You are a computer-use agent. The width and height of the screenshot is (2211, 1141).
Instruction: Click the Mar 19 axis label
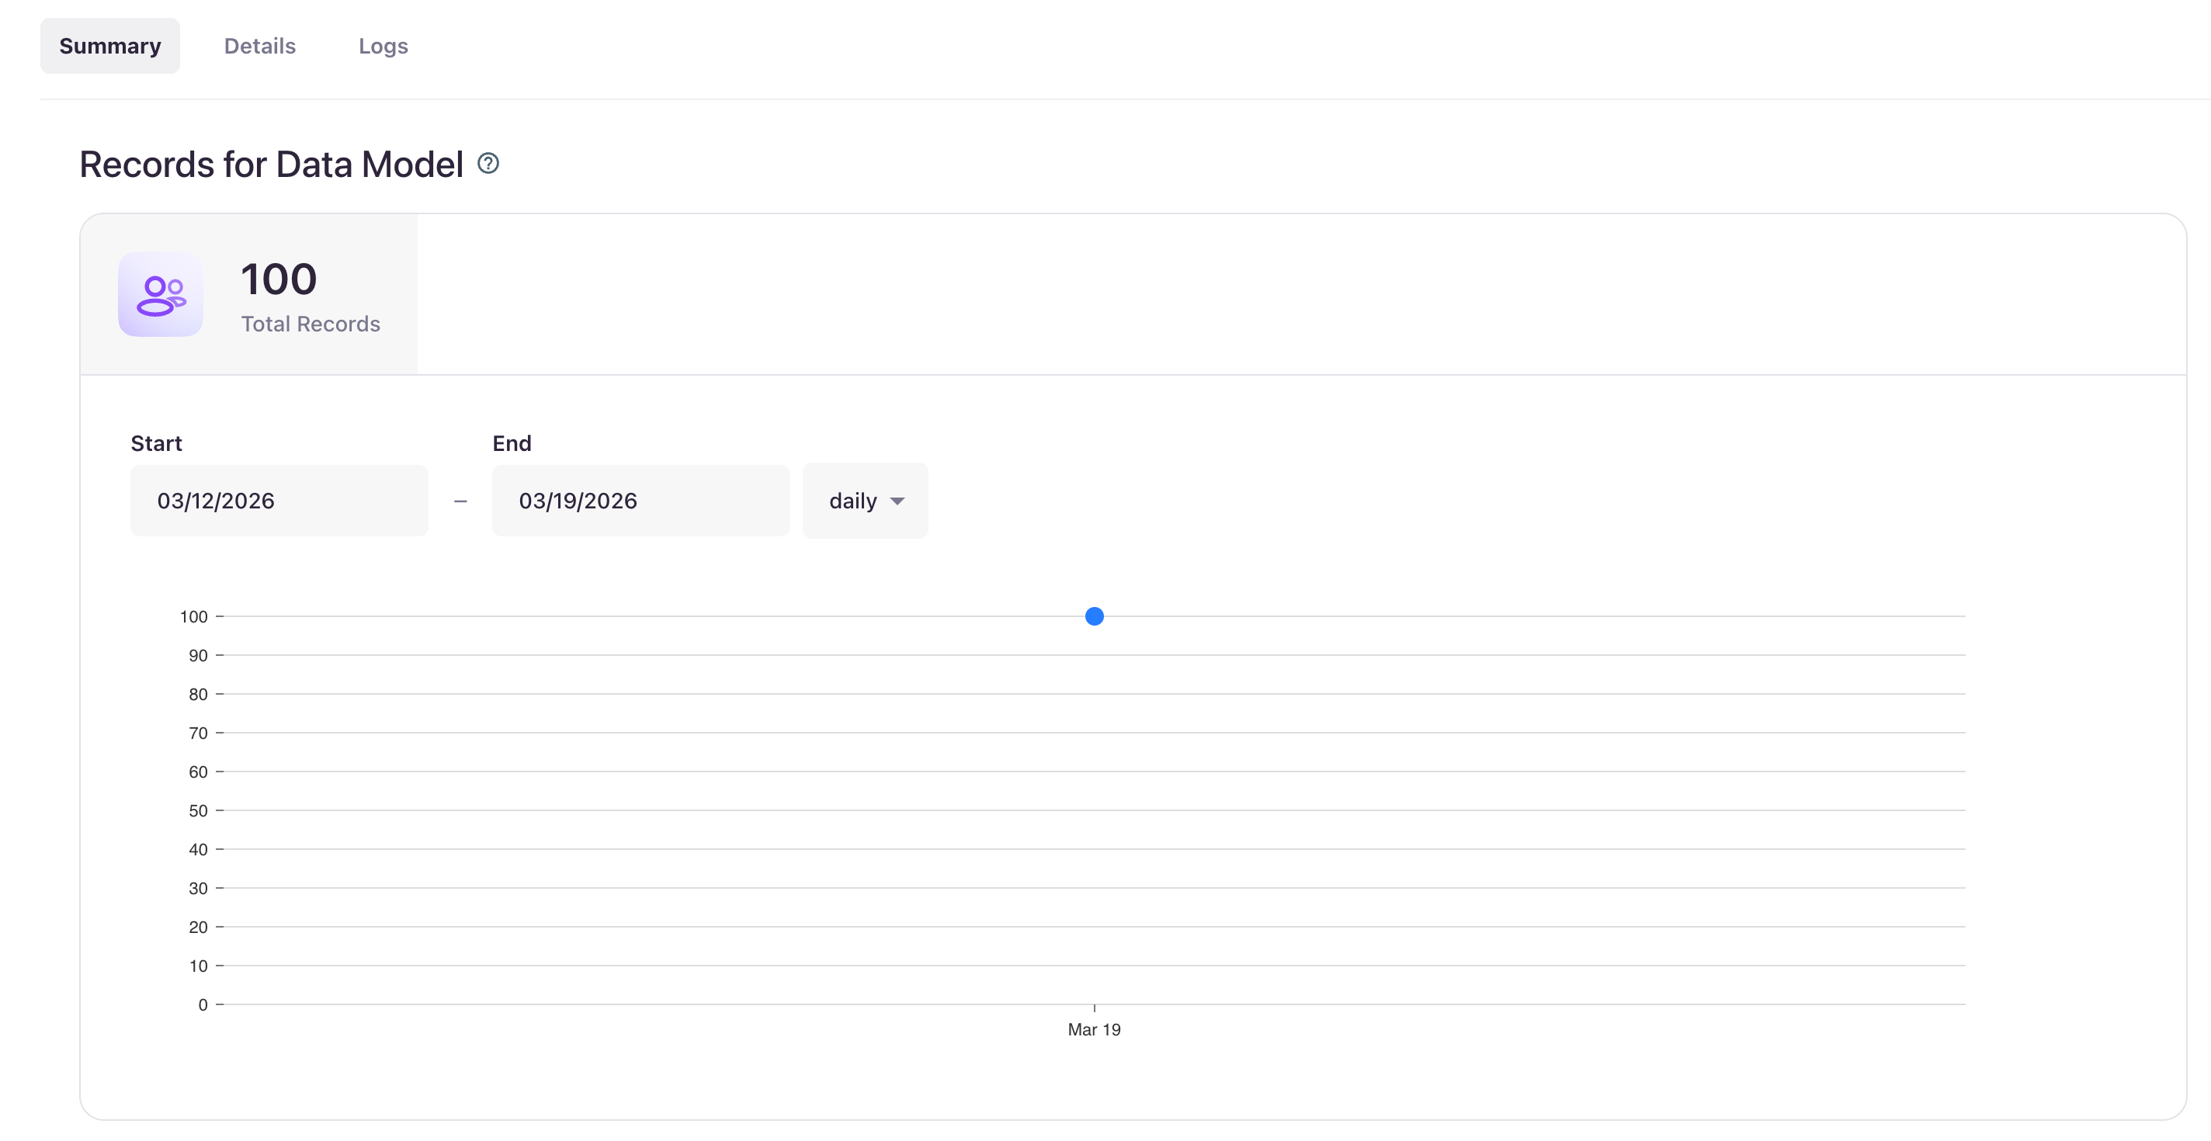(1094, 1028)
